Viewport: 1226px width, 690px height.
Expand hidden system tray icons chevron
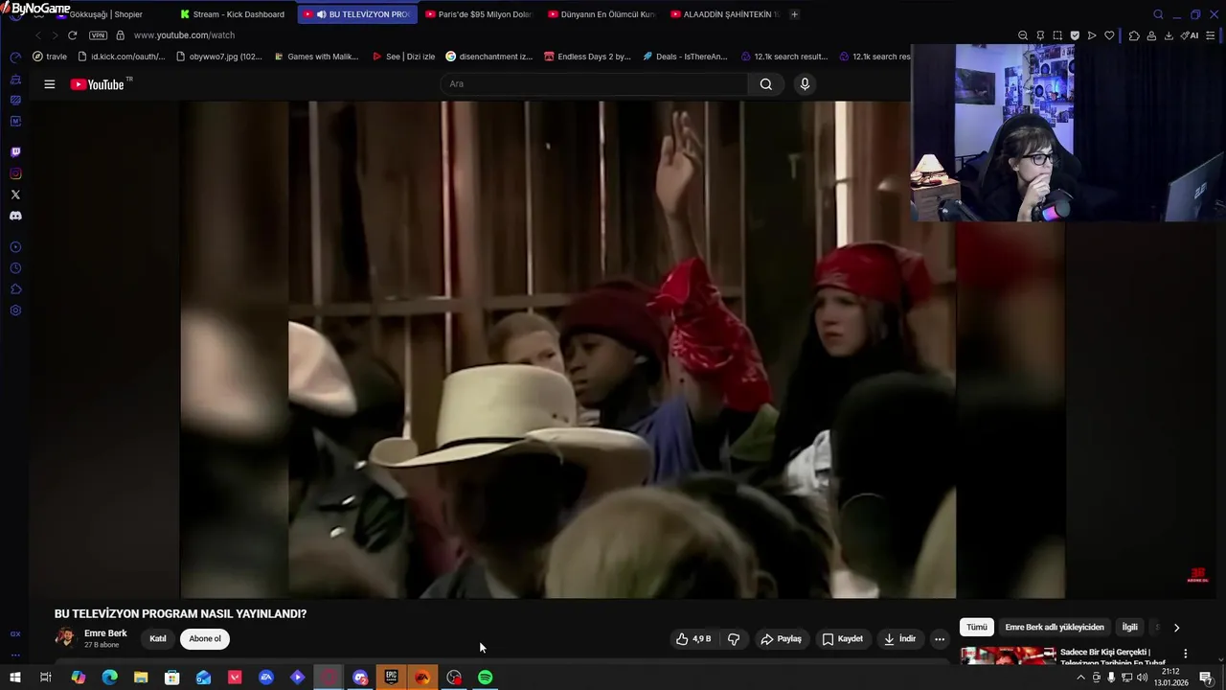click(1081, 678)
